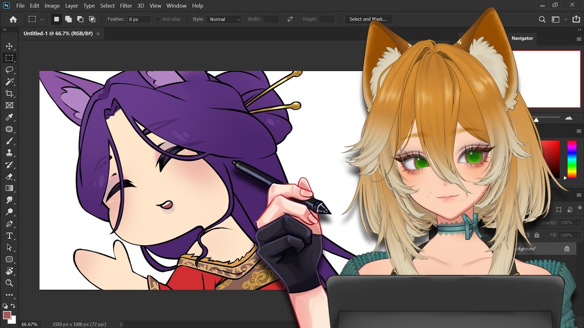Open the Edit Toolbar three-dots button

point(9,295)
